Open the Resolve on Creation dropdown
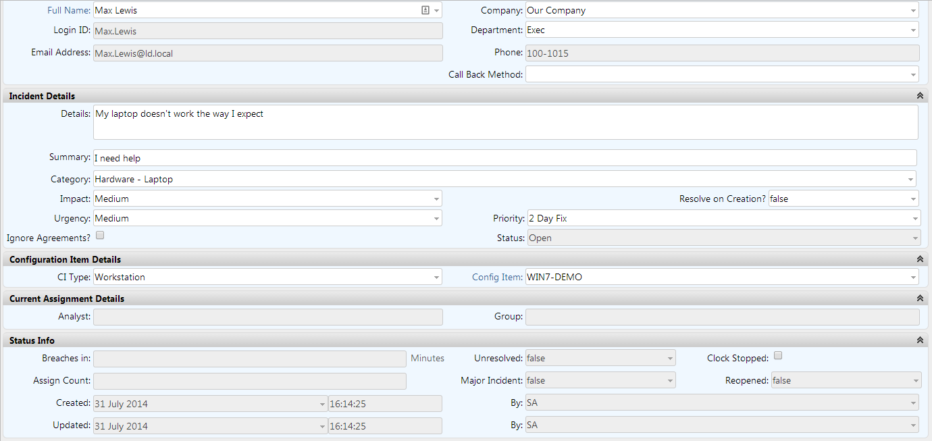The height and width of the screenshot is (441, 932). [913, 199]
